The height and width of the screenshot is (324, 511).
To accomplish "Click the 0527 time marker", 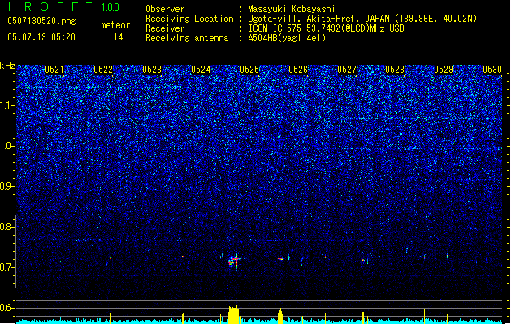I will click(347, 70).
